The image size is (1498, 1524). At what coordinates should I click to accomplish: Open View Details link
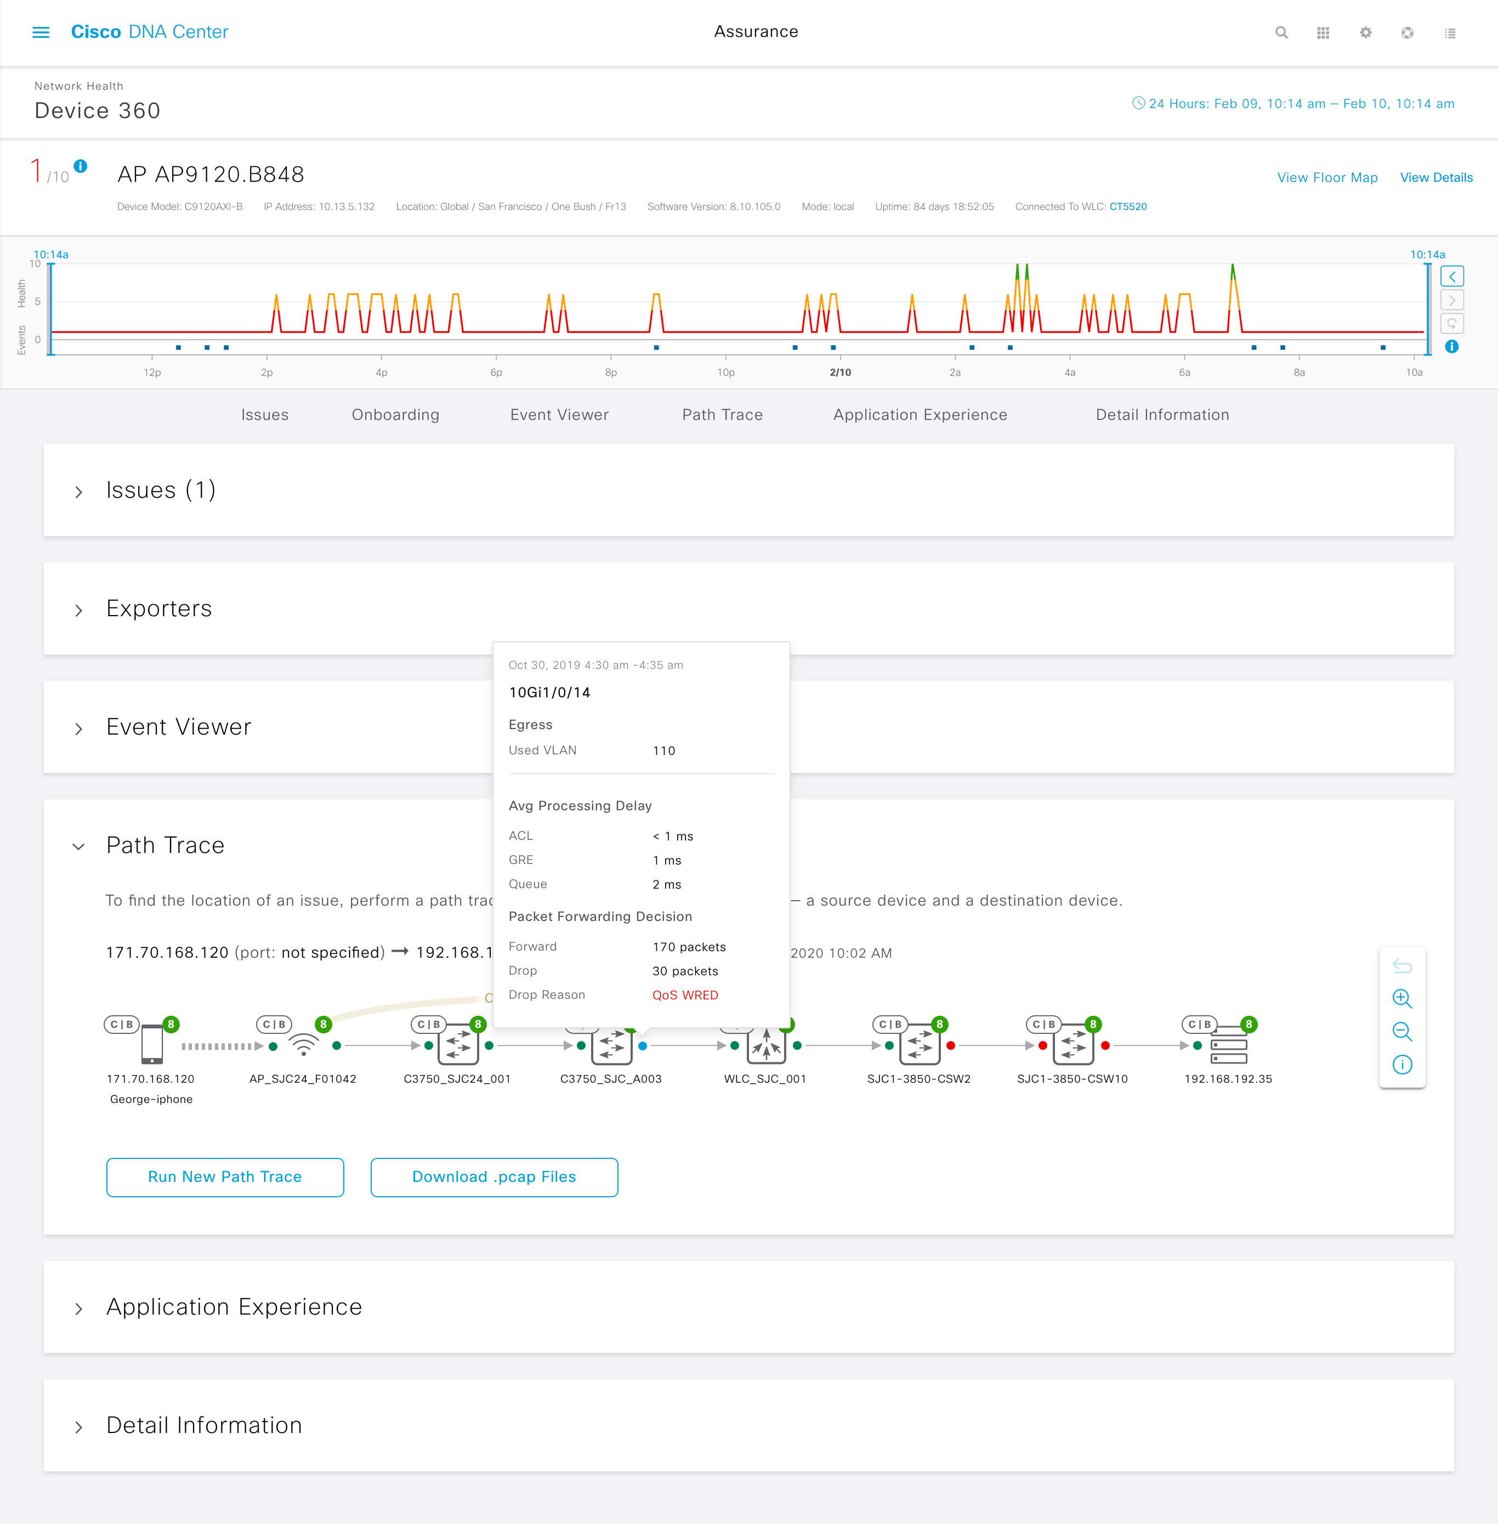[1437, 178]
